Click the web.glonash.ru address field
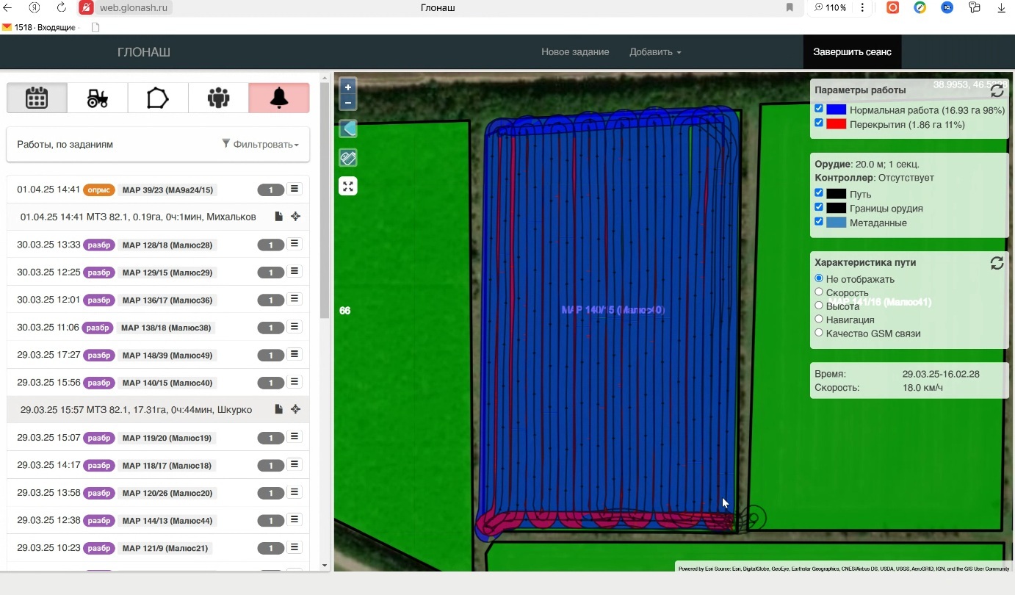The width and height of the screenshot is (1015, 595). (133, 7)
